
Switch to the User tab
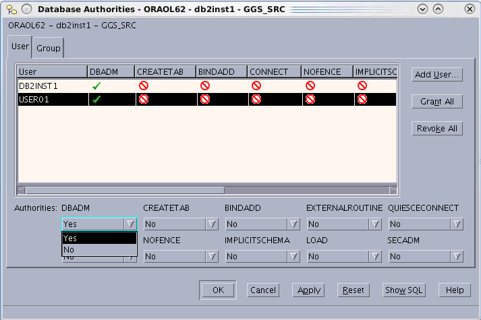point(20,46)
